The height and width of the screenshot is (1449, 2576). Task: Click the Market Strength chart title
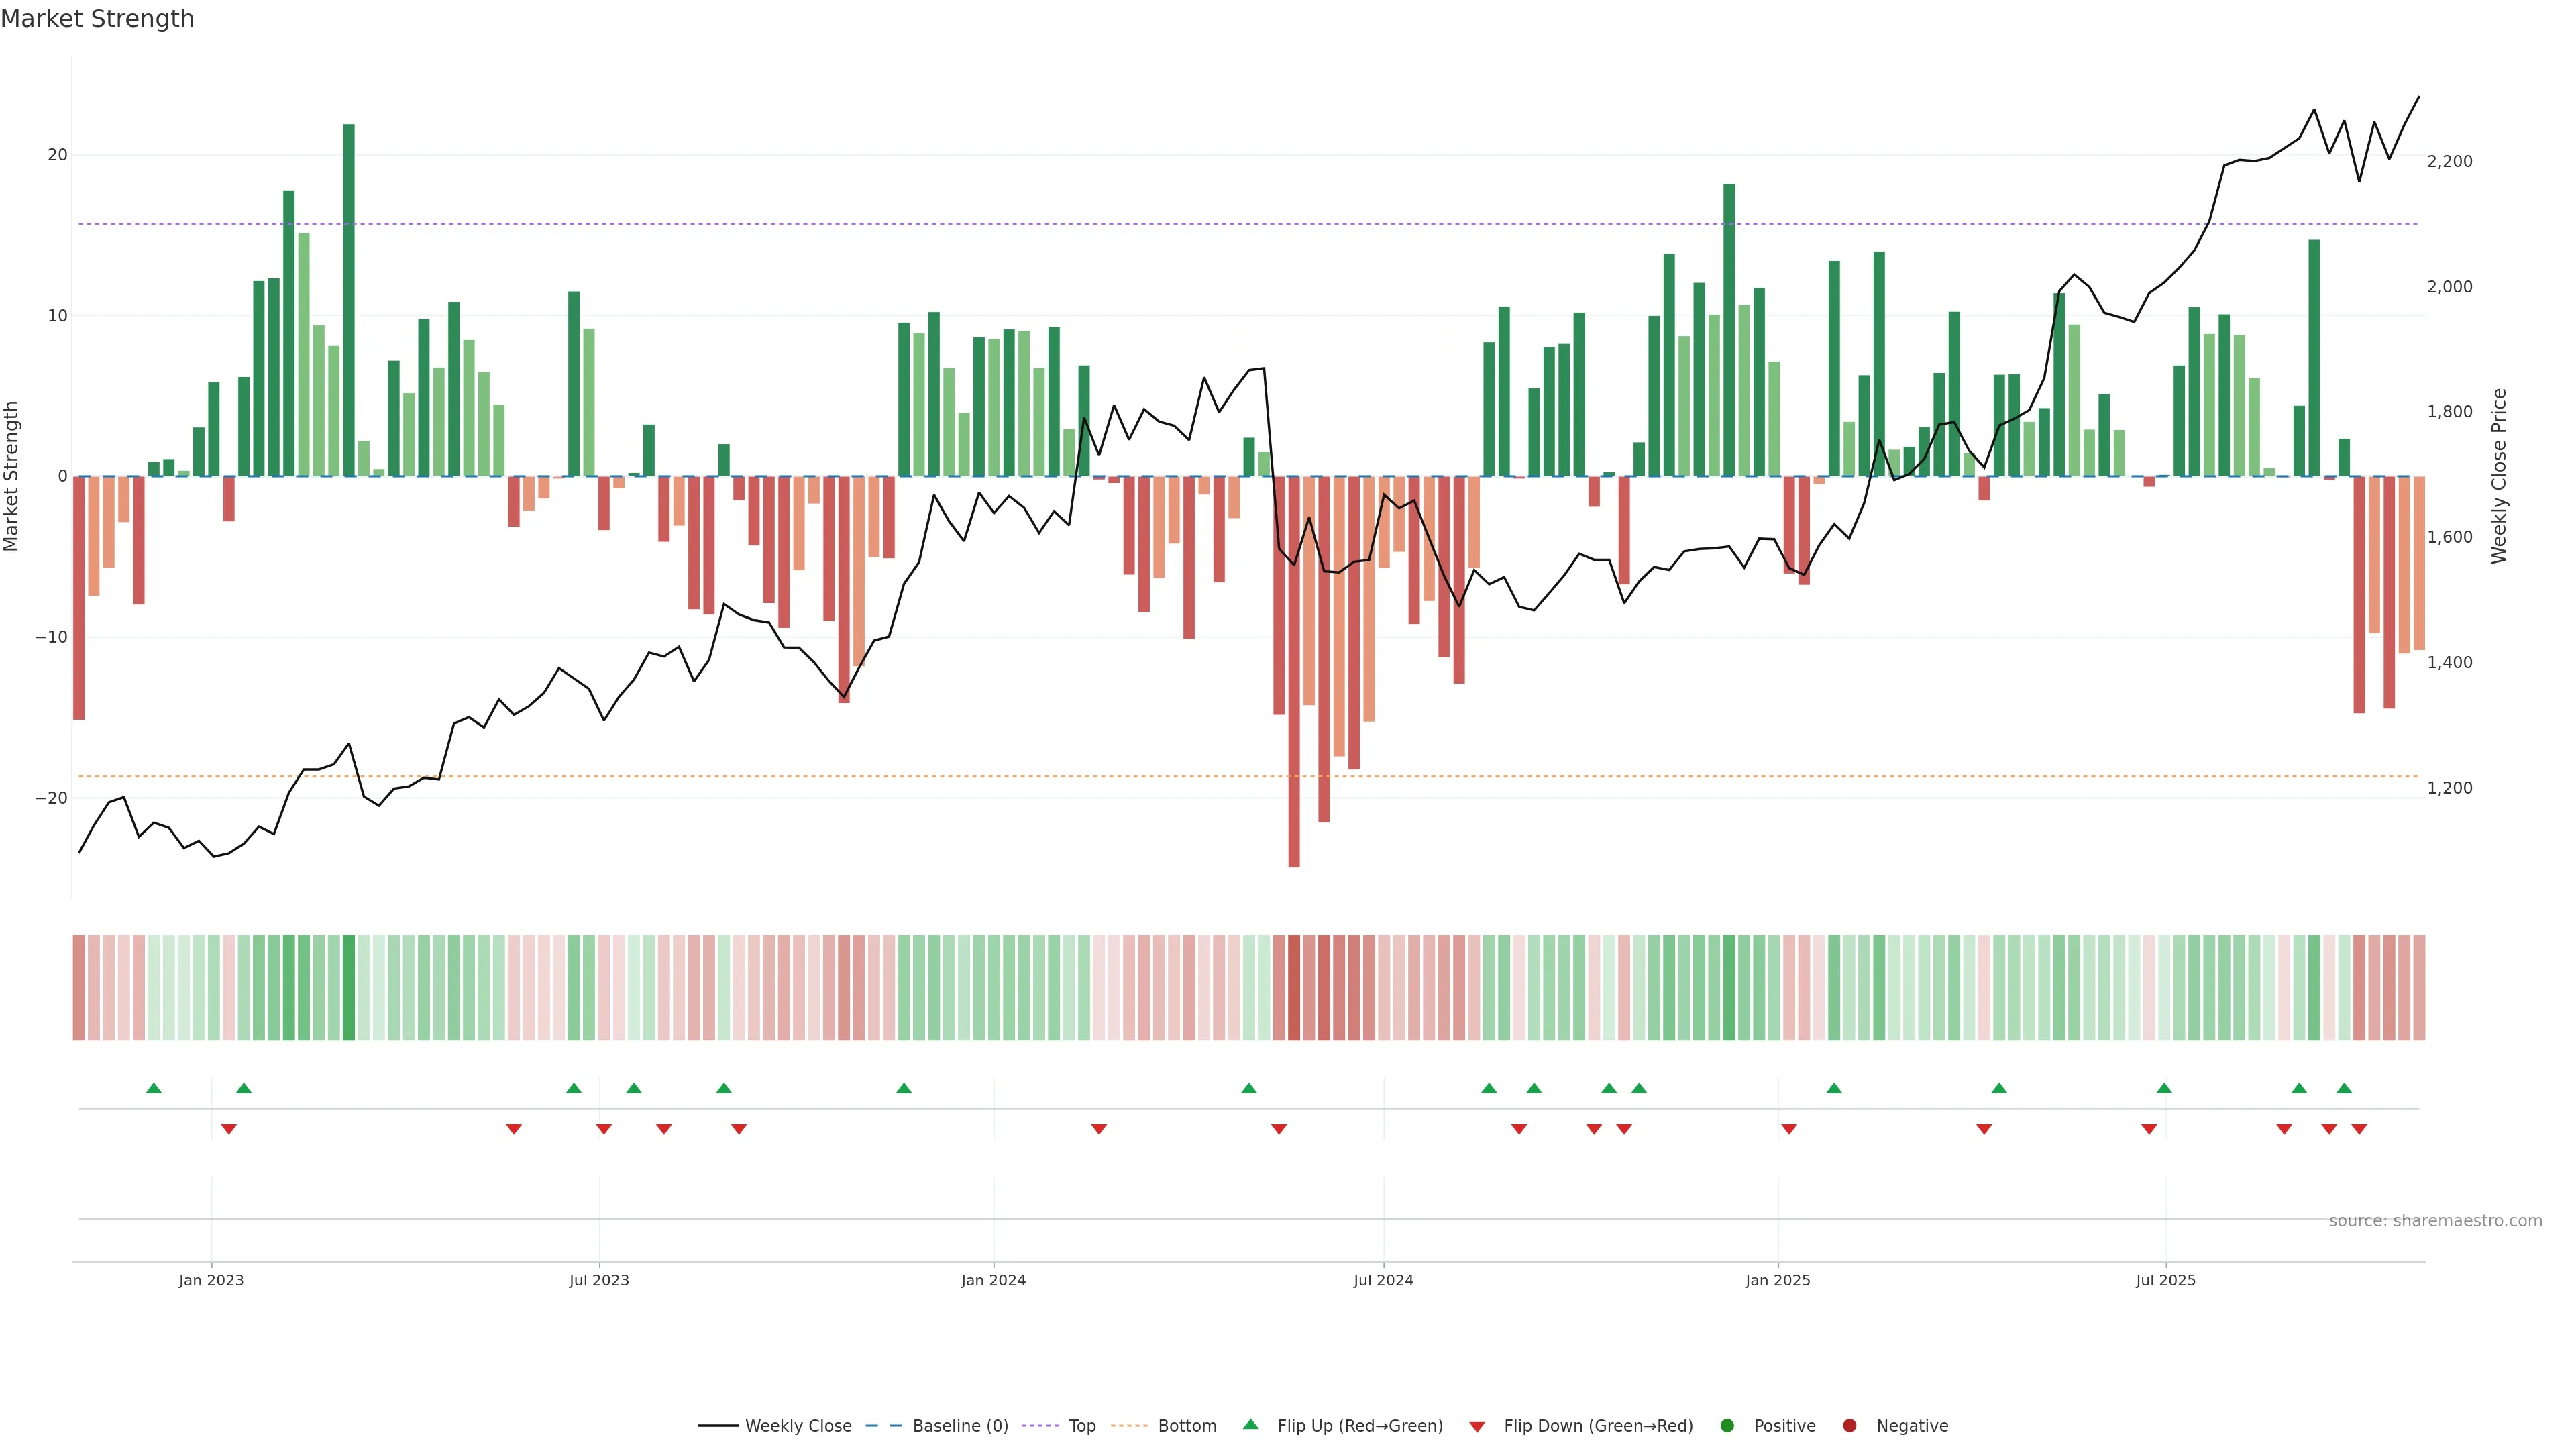pos(97,19)
